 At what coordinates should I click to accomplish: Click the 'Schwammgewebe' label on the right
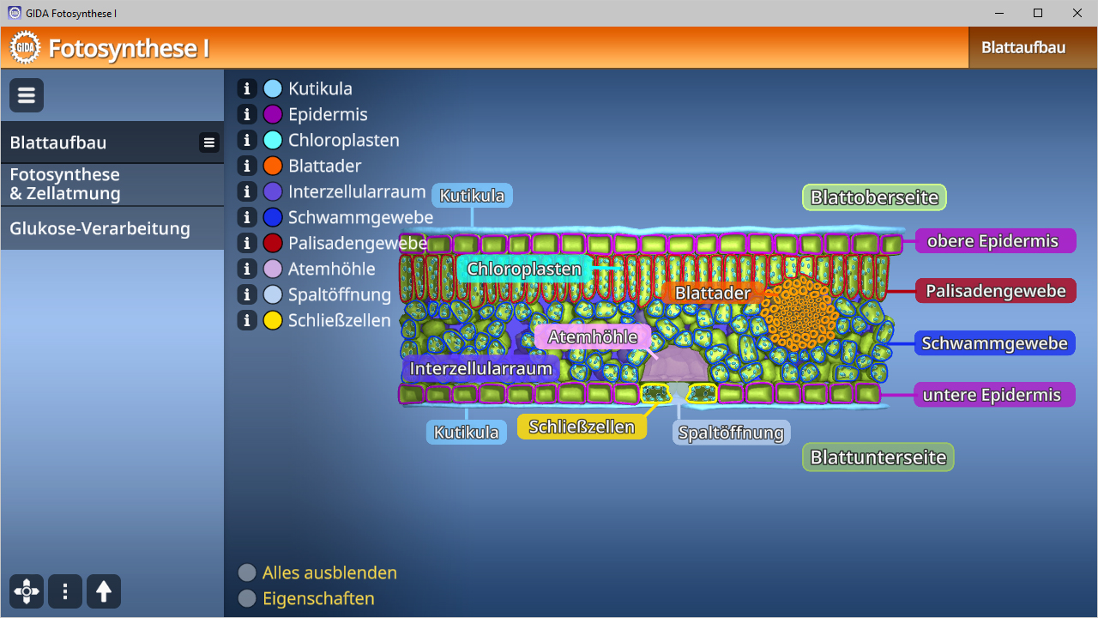[994, 342]
